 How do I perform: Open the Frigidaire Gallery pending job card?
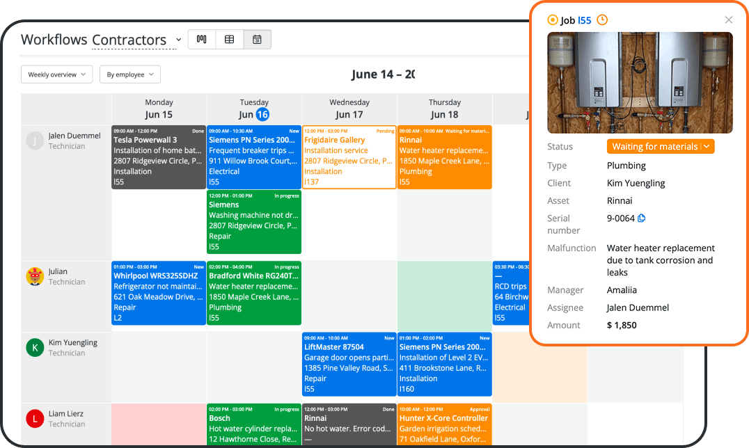tap(349, 157)
